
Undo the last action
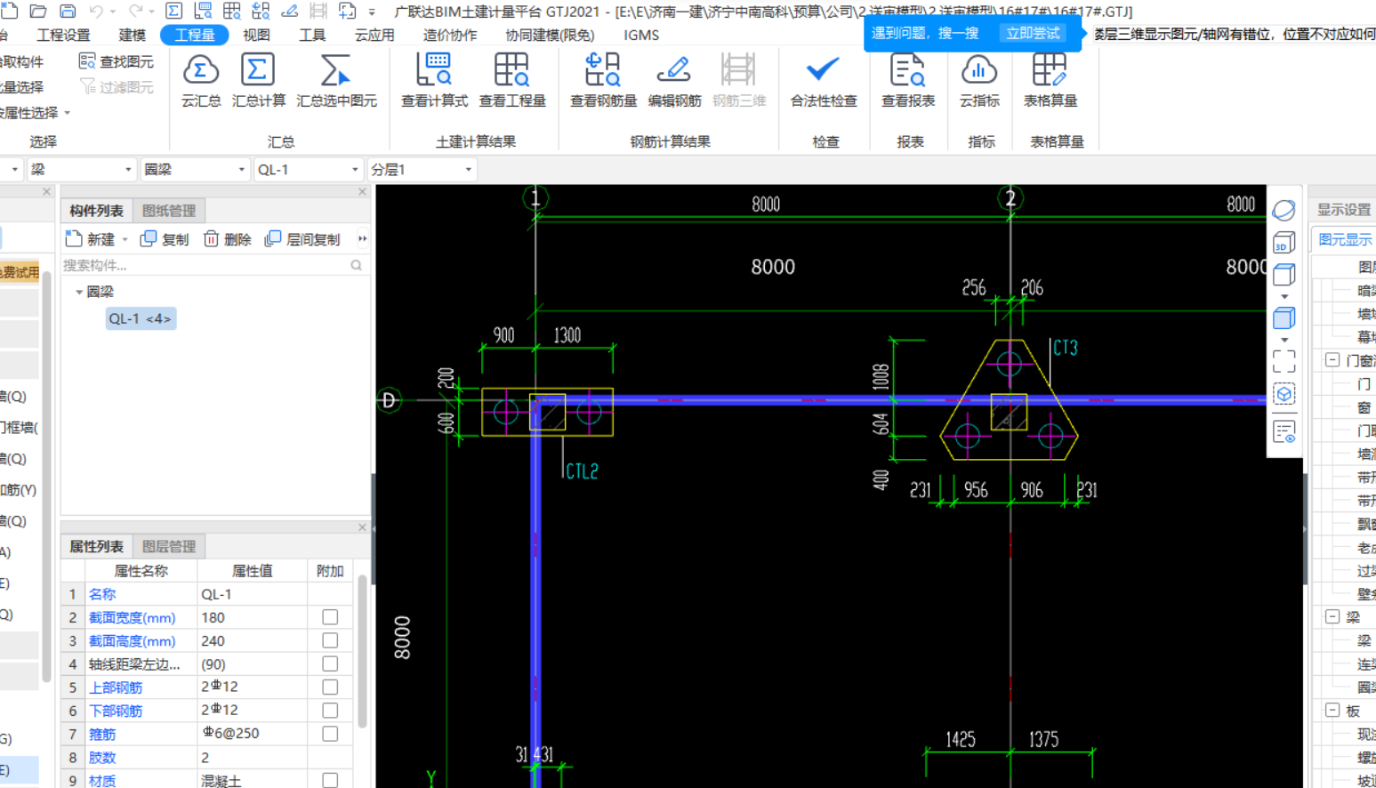tap(96, 11)
